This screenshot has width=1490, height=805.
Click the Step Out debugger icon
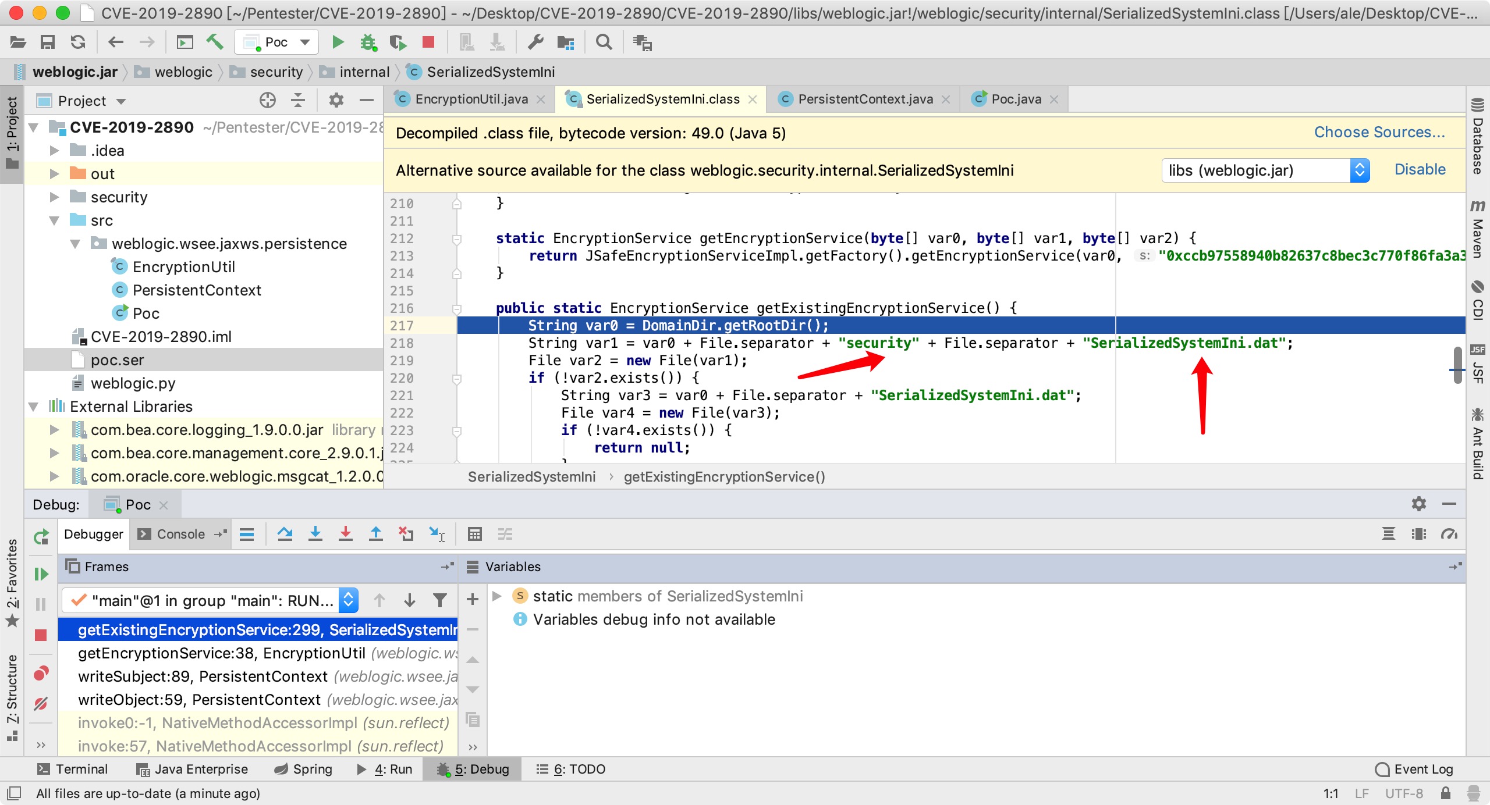[x=375, y=533]
